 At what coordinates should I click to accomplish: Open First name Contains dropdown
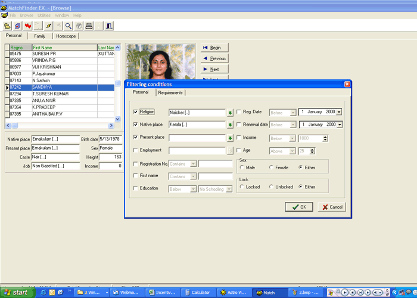[194, 176]
